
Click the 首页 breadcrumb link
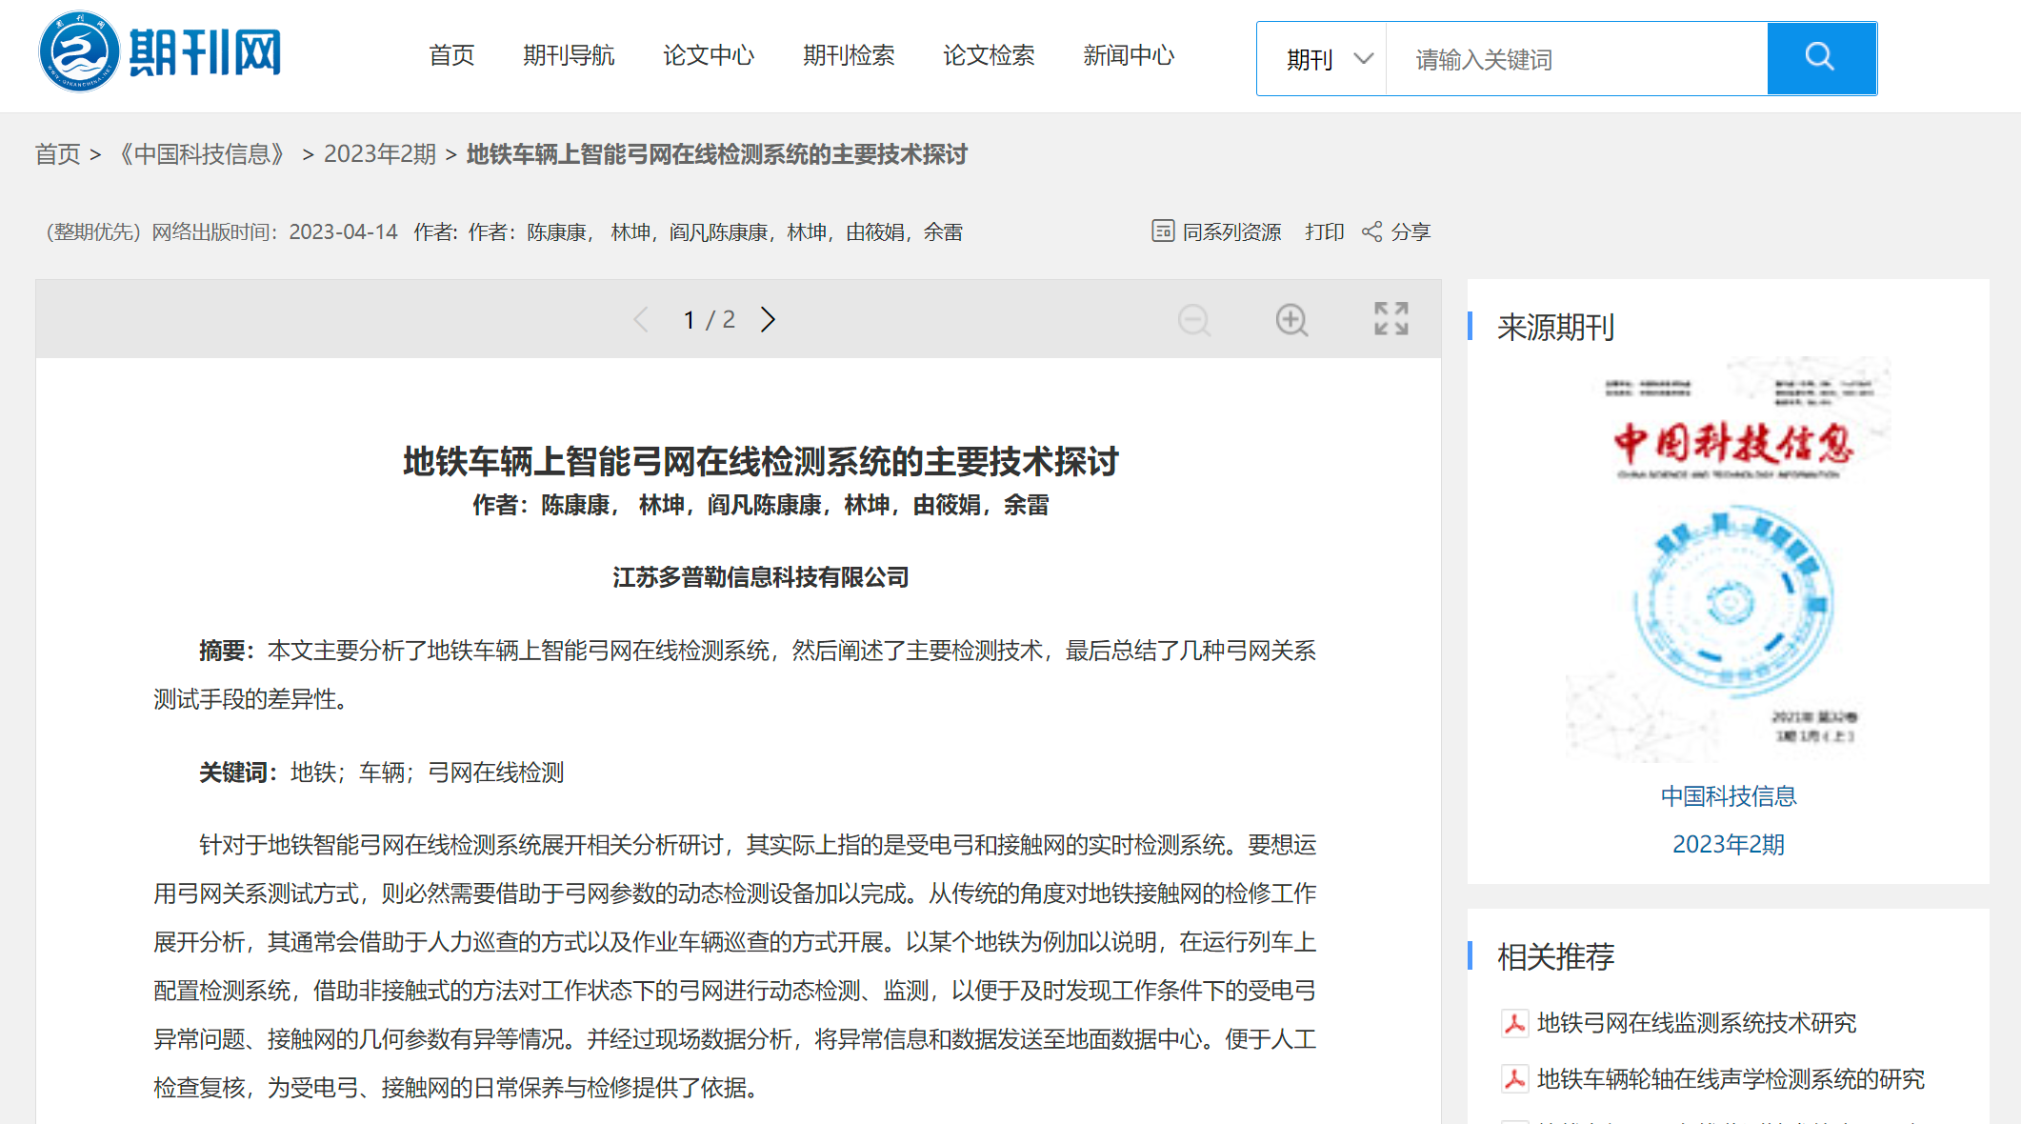point(58,154)
